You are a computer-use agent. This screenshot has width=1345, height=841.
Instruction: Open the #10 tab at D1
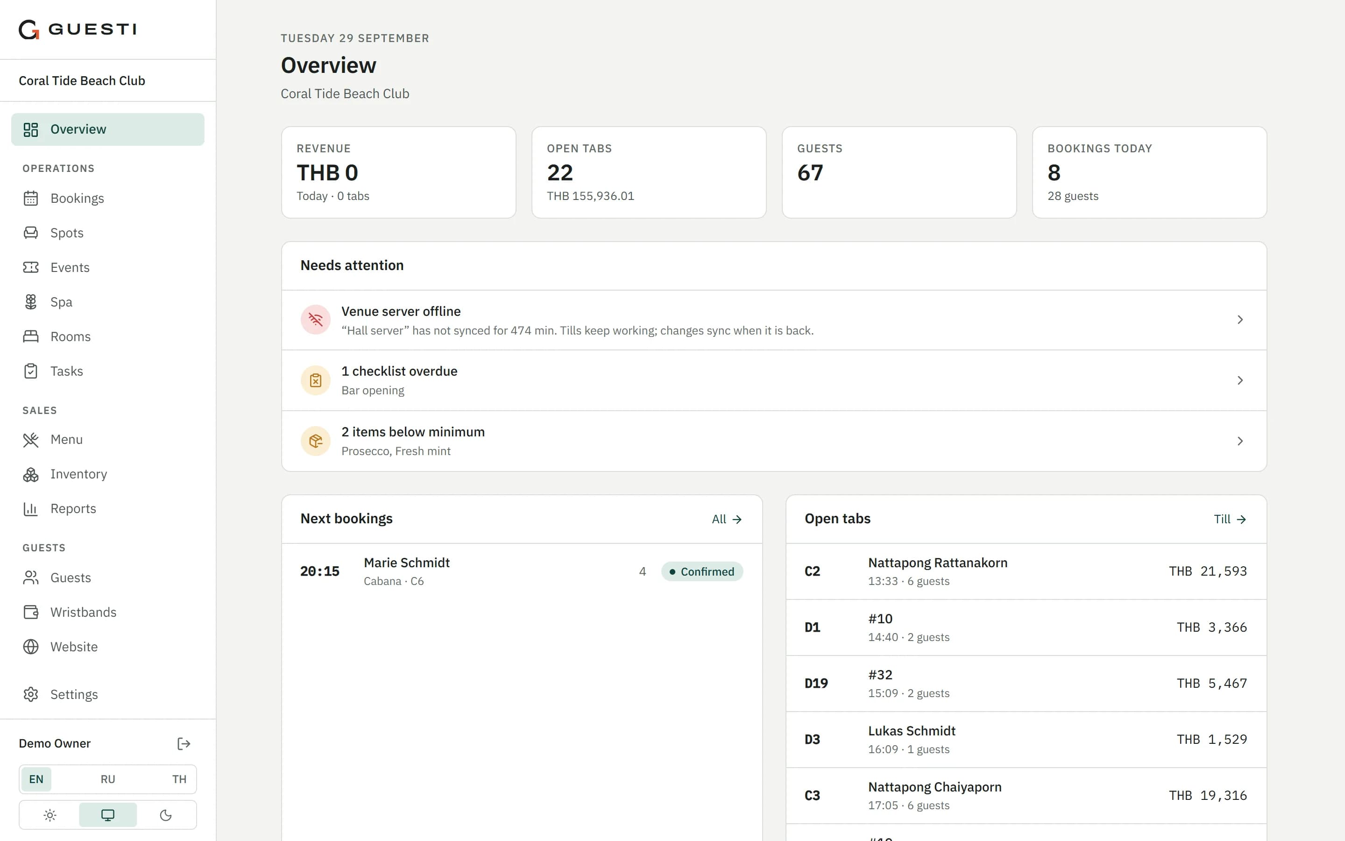click(x=1026, y=628)
